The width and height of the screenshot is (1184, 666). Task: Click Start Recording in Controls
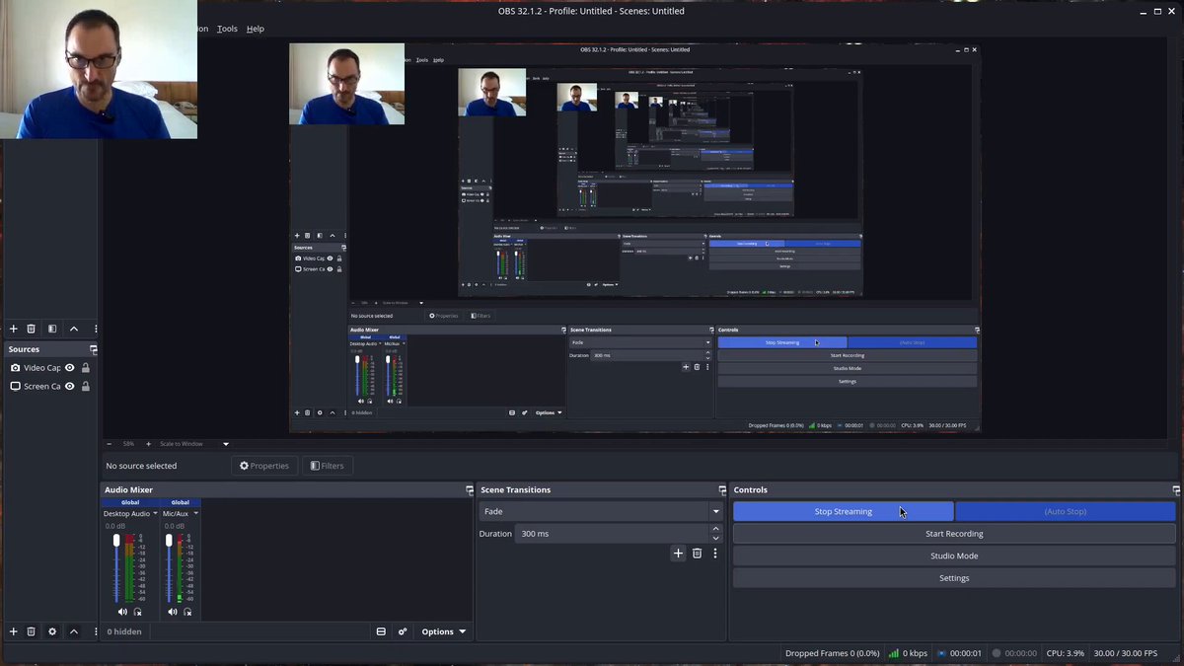coord(954,534)
